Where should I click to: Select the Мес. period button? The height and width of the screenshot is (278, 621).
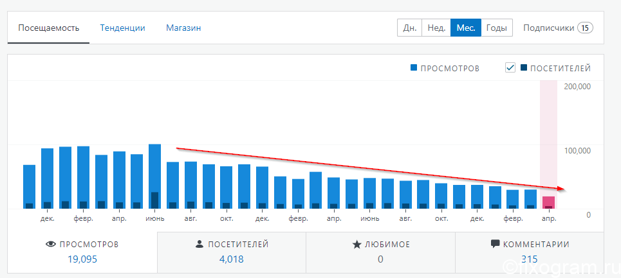(466, 28)
